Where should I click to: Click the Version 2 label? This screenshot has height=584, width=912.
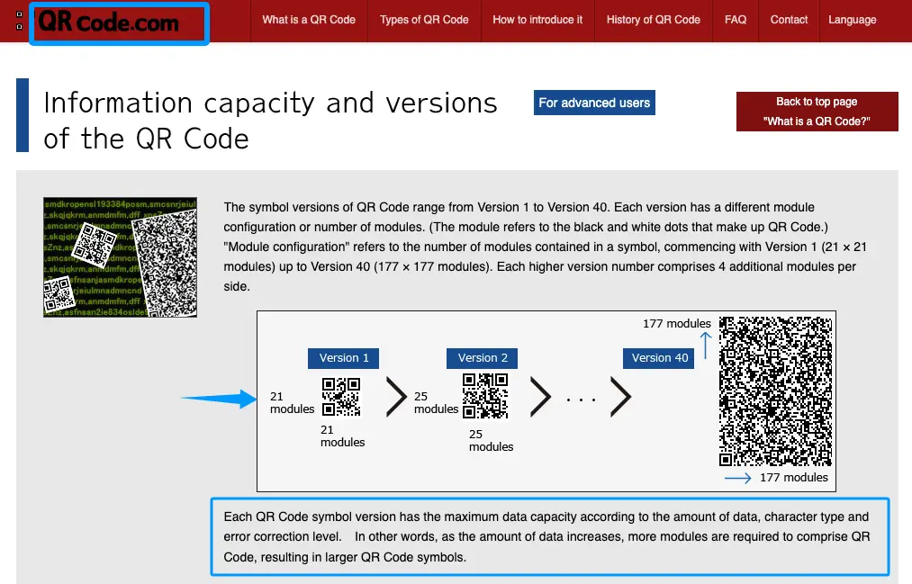coord(483,358)
